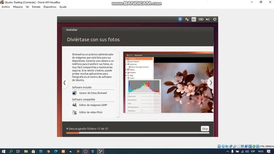Open the clock showing 14:32
274x154 pixels.
[261, 151]
